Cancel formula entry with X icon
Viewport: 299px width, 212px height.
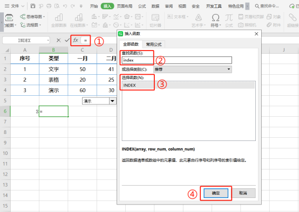[58, 40]
